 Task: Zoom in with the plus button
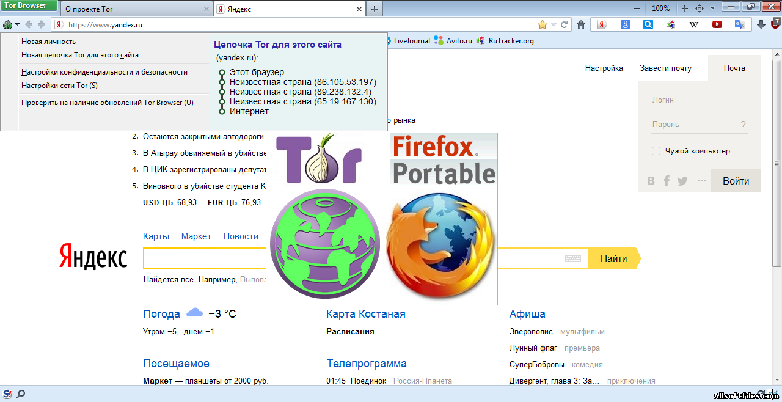pyautogui.click(x=684, y=9)
